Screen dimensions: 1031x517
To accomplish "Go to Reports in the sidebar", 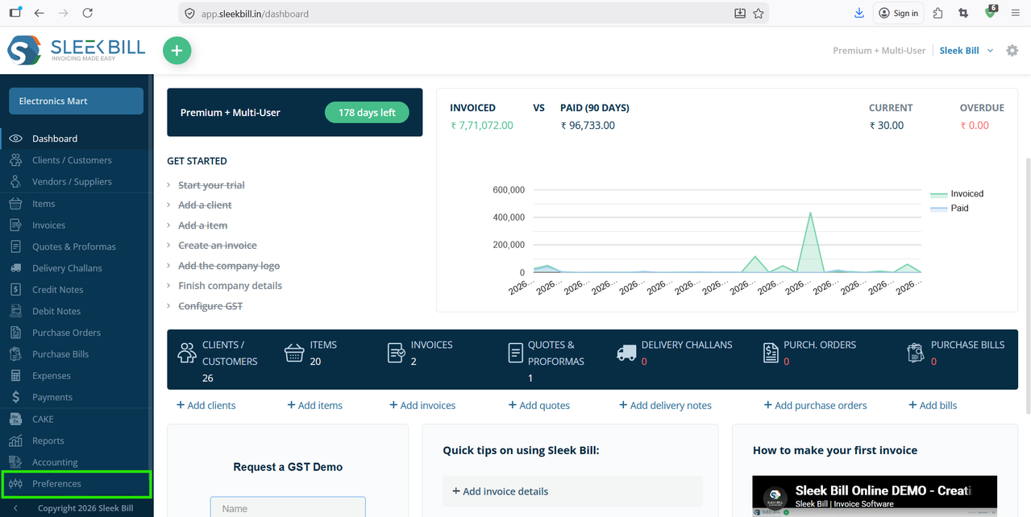I will point(48,440).
